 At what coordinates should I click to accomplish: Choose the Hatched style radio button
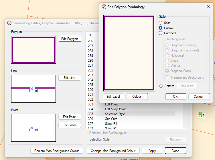pyautogui.click(x=161, y=33)
